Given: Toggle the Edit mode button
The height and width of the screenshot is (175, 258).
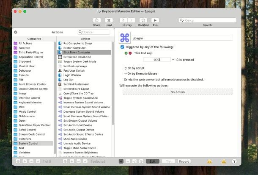Looking at the screenshot, I should pyautogui.click(x=152, y=161).
